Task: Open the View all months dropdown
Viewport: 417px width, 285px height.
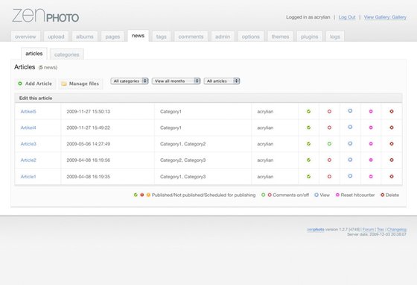Action: [x=176, y=81]
